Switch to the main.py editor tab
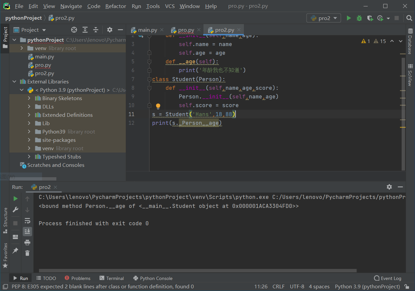This screenshot has width=415, height=291. tap(147, 30)
